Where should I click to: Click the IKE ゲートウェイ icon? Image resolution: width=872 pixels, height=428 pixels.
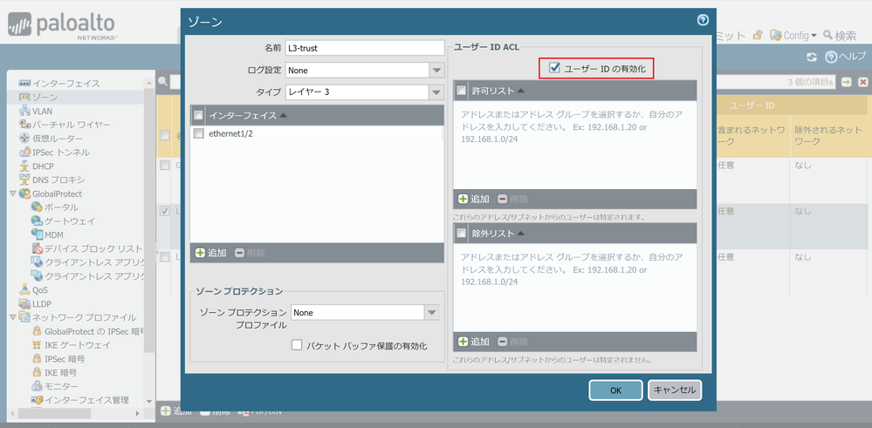(37, 344)
